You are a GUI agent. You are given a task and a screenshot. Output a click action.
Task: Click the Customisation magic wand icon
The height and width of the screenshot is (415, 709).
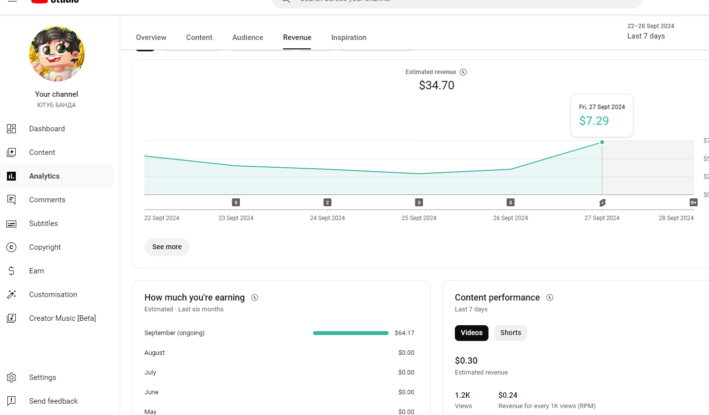(11, 295)
